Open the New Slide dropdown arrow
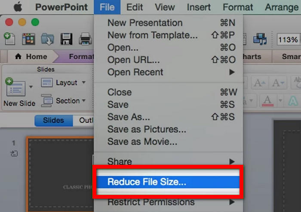 [x=31, y=87]
